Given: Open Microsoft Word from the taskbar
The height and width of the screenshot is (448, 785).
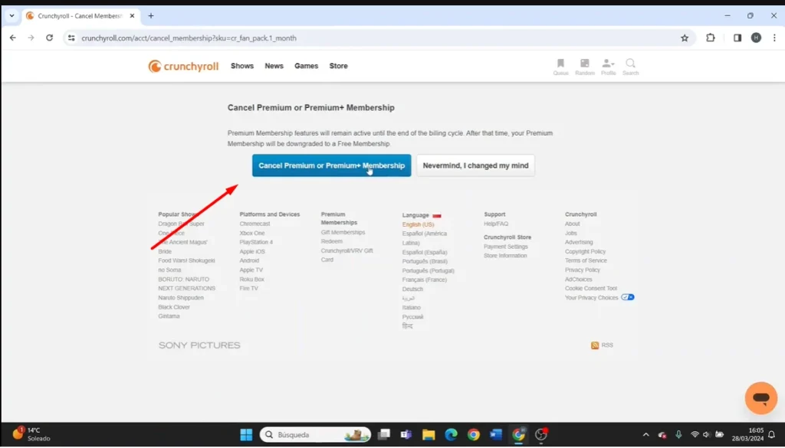Looking at the screenshot, I should click(x=496, y=434).
